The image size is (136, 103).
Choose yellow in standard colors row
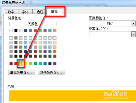tap(26, 64)
